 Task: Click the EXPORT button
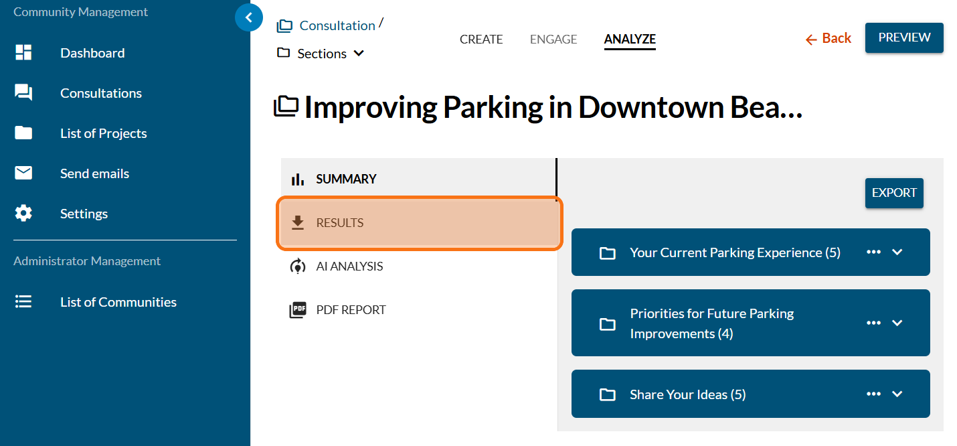coord(894,193)
